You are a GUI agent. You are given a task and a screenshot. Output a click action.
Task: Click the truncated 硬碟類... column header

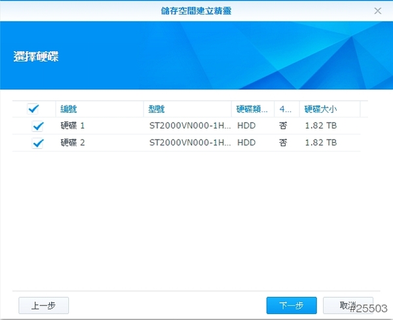[252, 109]
